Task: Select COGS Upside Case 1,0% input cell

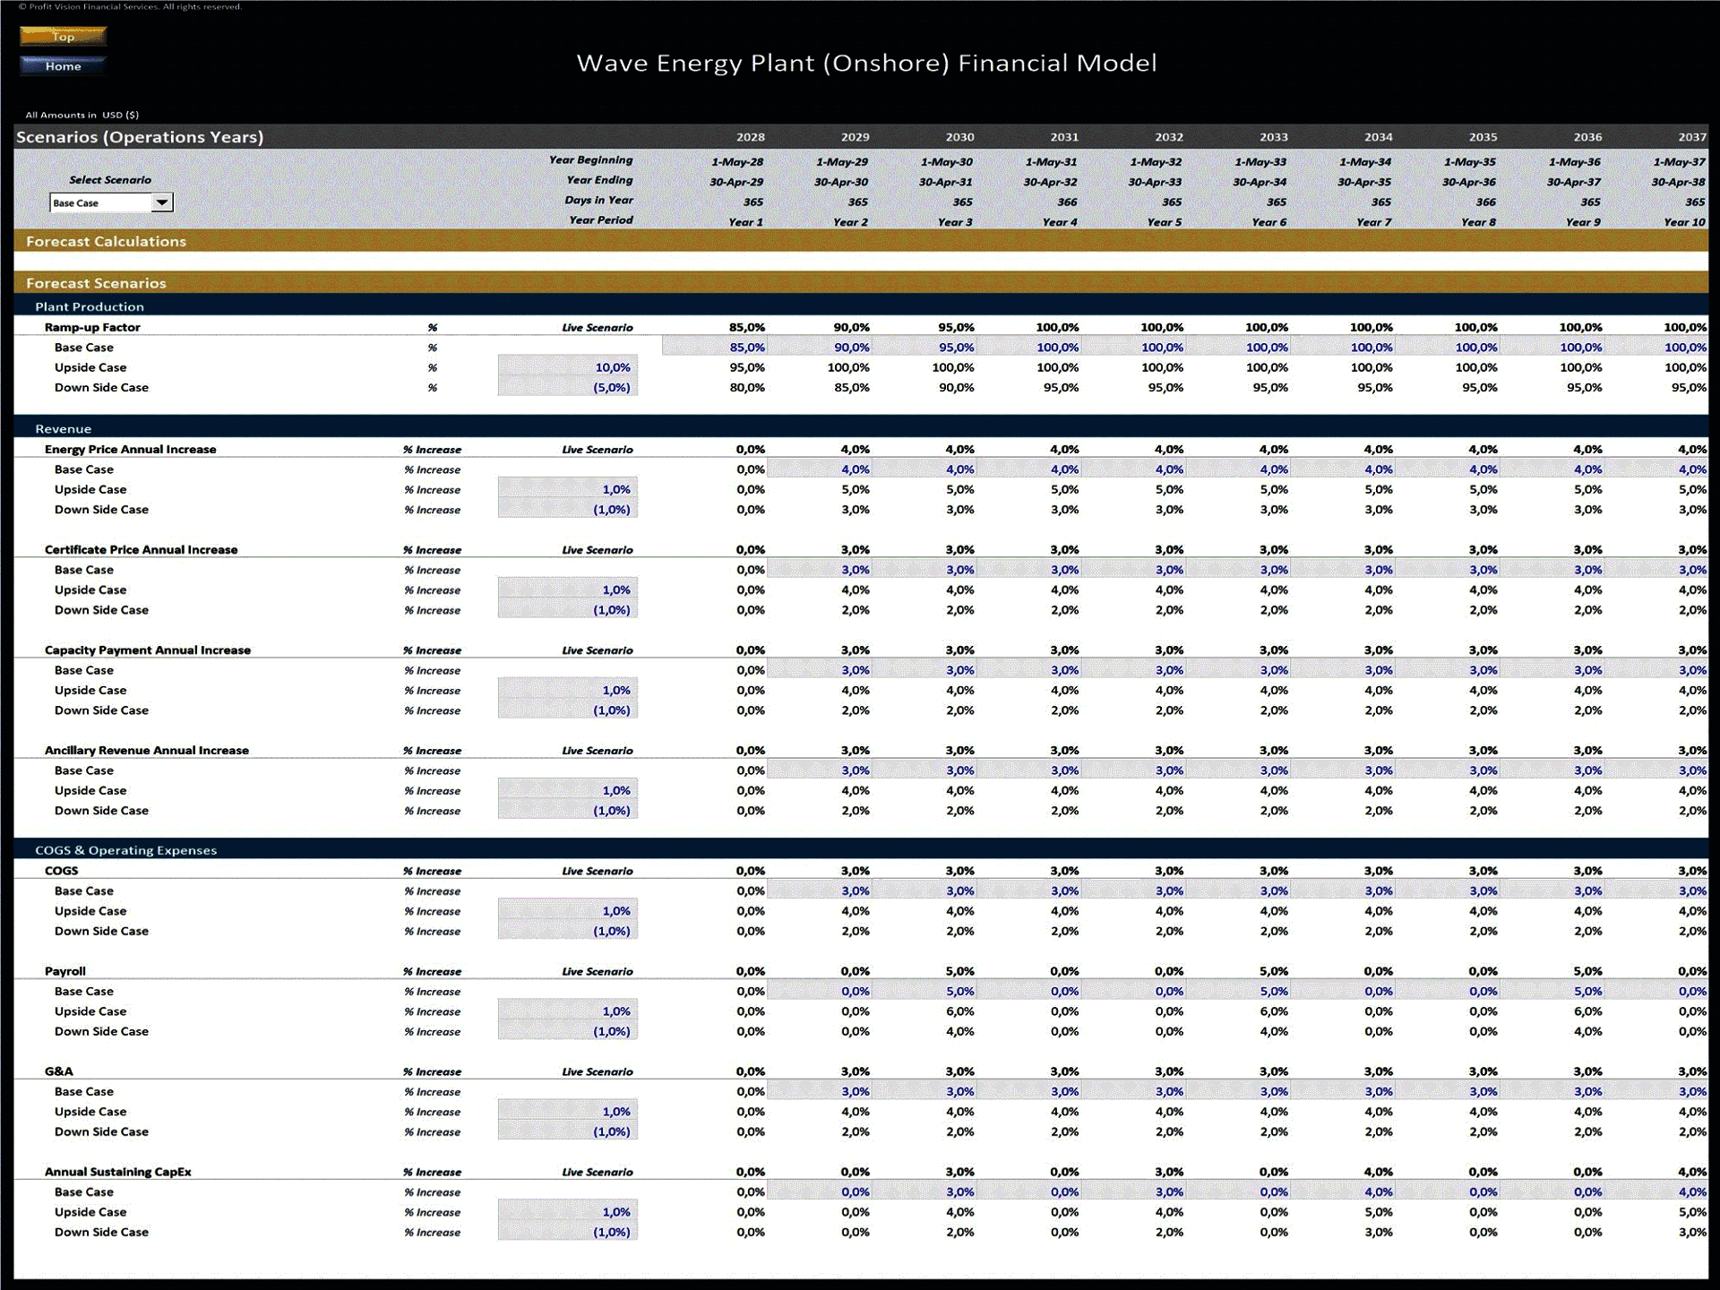Action: pos(568,910)
